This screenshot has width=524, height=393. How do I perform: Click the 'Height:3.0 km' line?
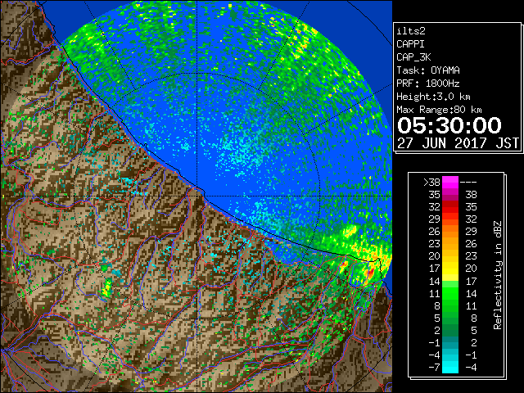433,97
